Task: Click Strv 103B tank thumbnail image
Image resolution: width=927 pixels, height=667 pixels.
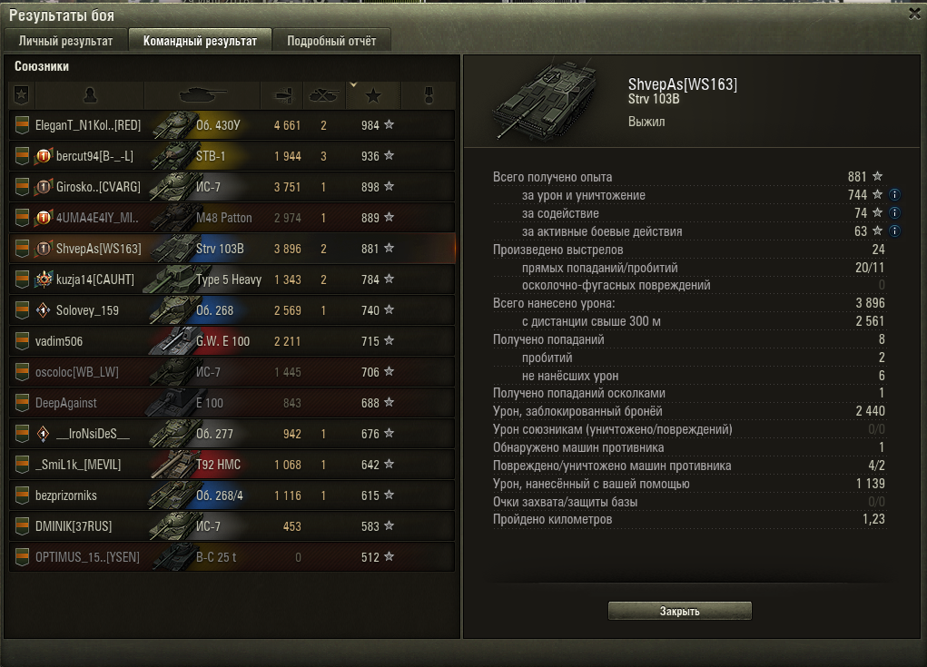Action: [547, 102]
